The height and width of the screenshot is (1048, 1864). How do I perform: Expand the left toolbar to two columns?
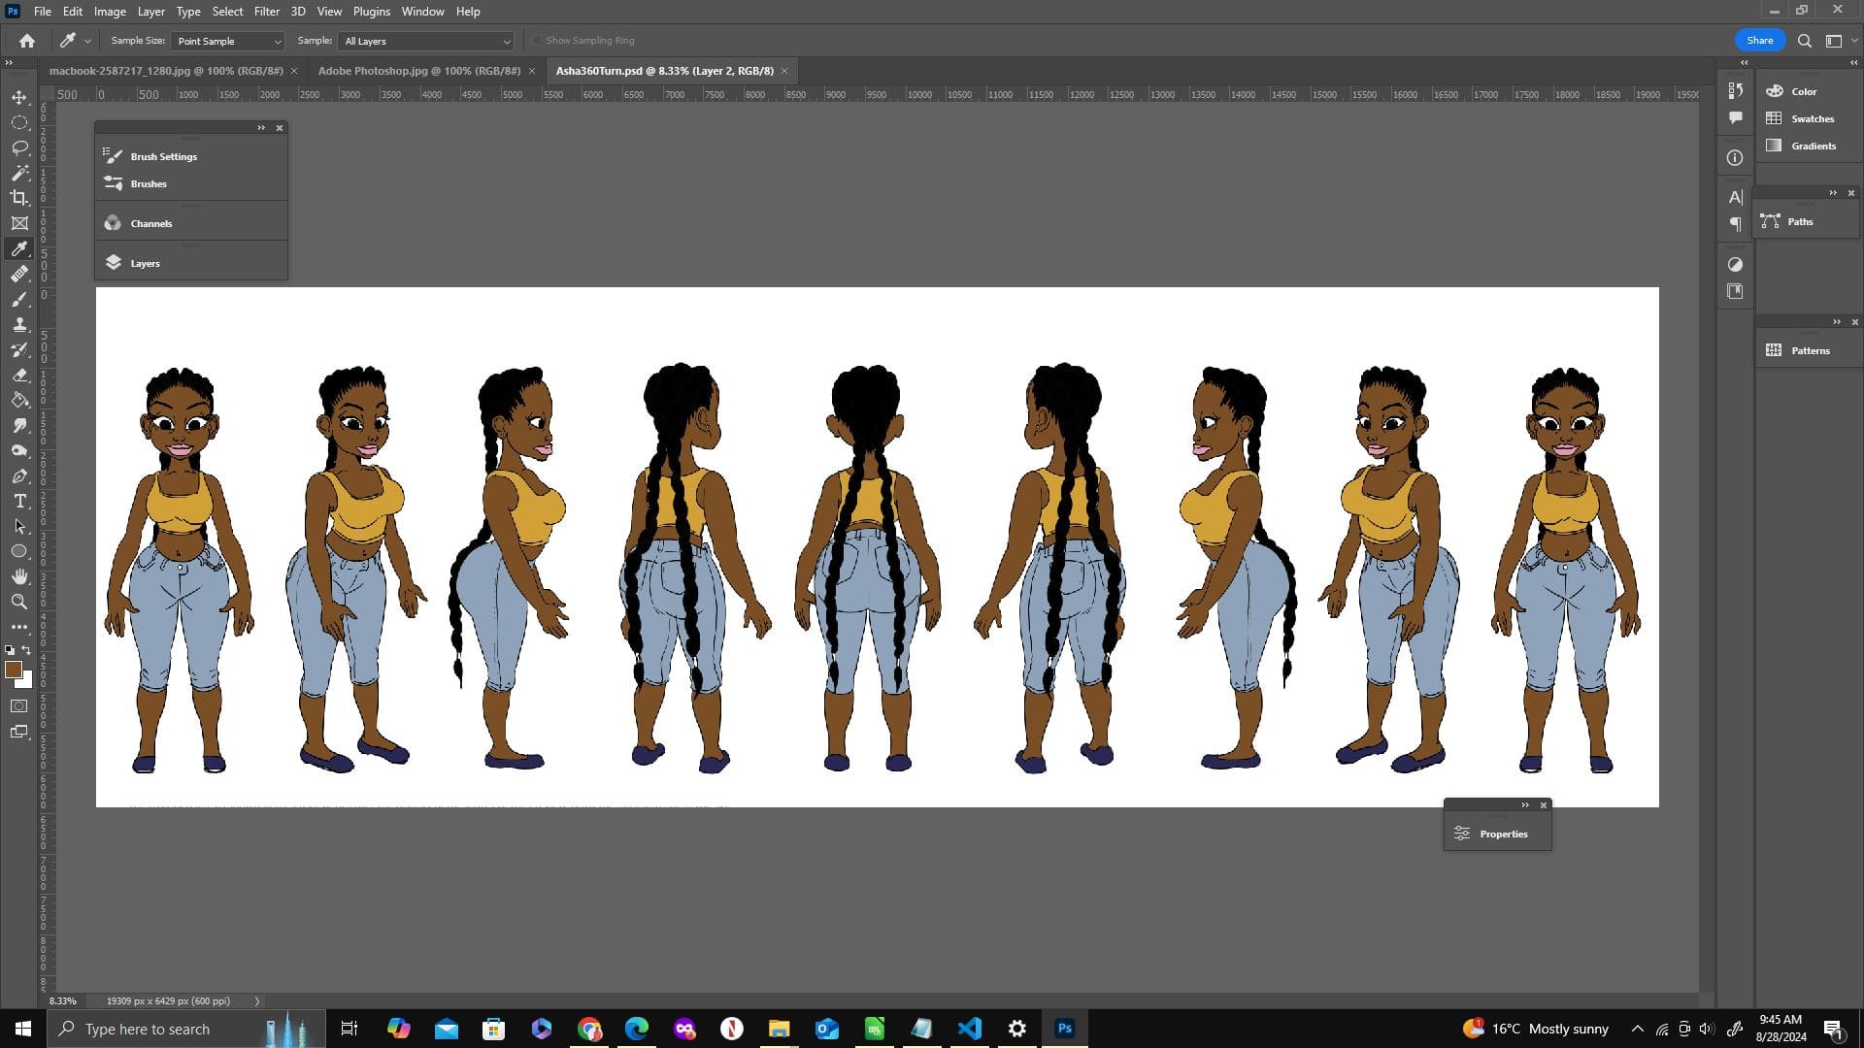pyautogui.click(x=9, y=62)
